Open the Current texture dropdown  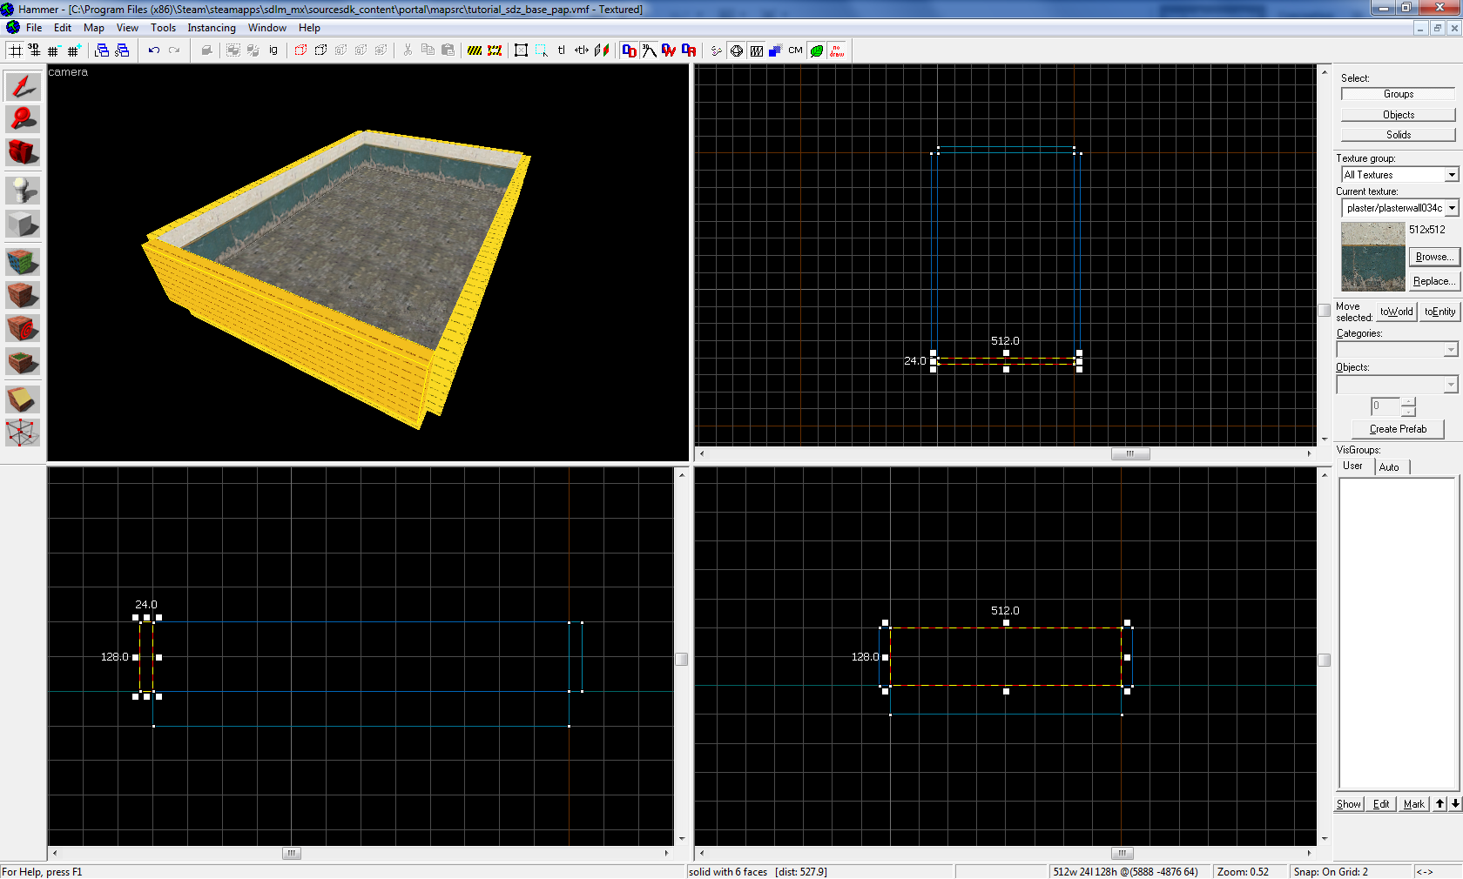pos(1452,208)
